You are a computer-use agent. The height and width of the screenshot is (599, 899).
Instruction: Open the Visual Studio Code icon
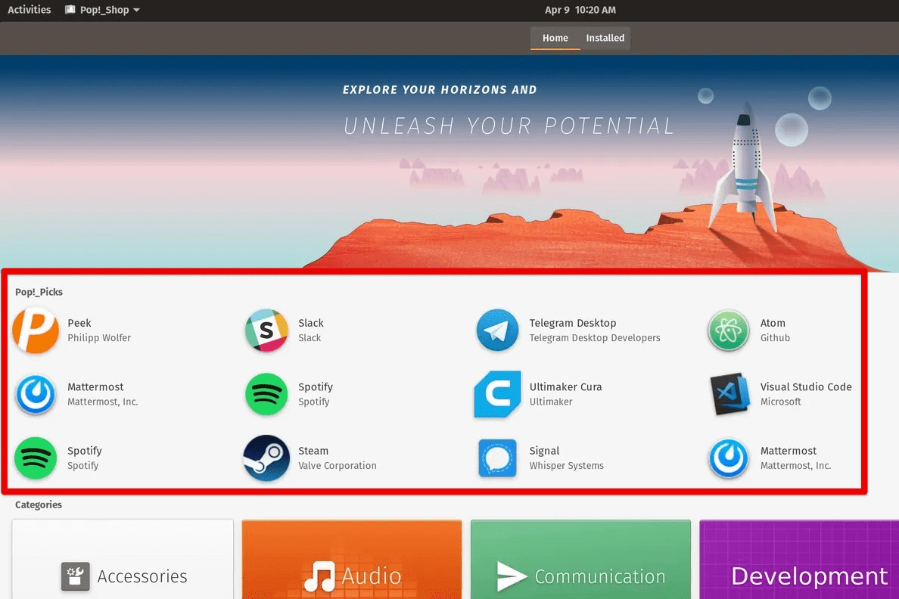tap(728, 394)
